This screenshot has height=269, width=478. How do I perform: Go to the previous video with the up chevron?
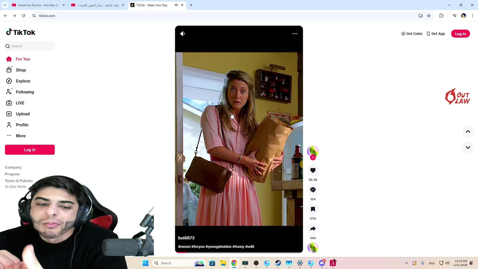tap(468, 132)
